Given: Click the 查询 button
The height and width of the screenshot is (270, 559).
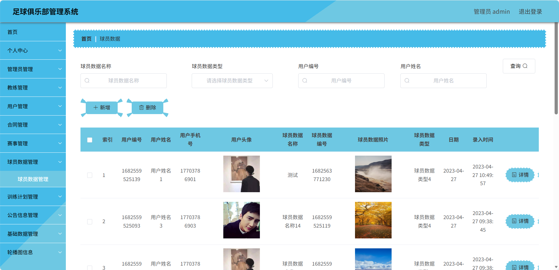Looking at the screenshot, I should pyautogui.click(x=519, y=66).
